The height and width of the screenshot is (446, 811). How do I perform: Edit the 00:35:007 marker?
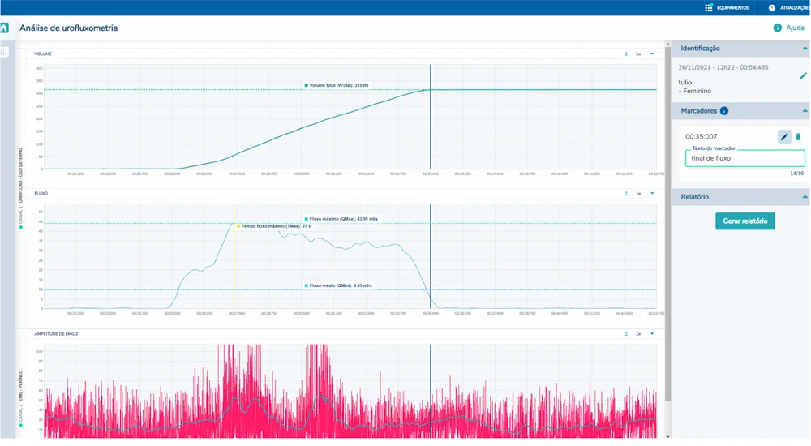point(784,136)
